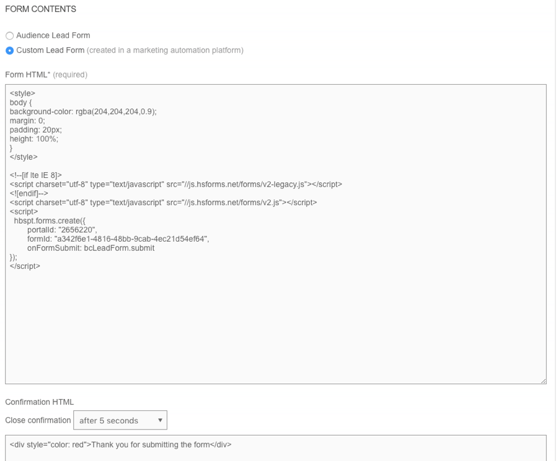Click the "Close confirmation" label

pyautogui.click(x=38, y=420)
